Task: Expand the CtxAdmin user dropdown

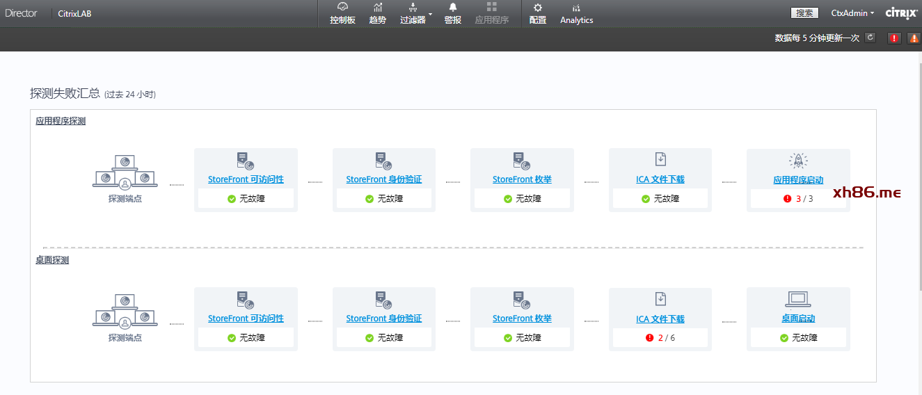Action: (852, 13)
